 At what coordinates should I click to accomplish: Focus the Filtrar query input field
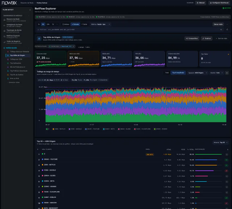130,30
